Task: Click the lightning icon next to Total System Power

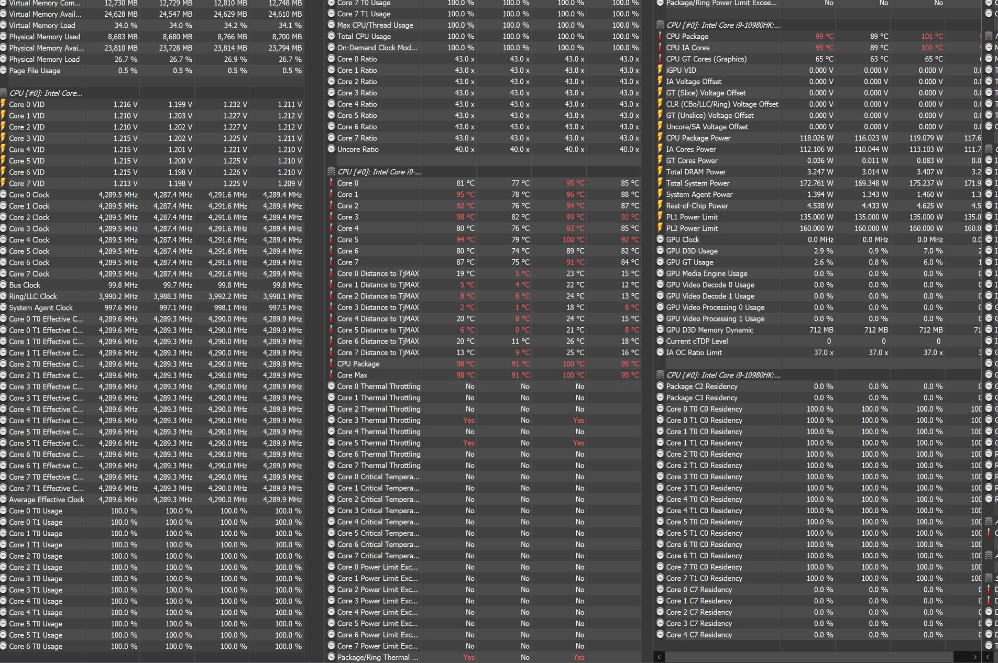Action: pos(660,183)
